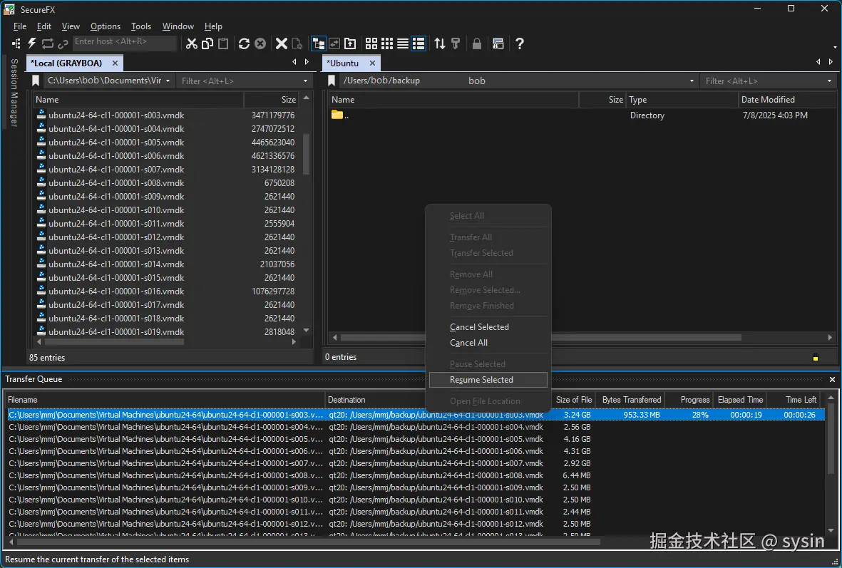Click the local file list vertical scrollbar
842x568 pixels.
click(x=307, y=153)
